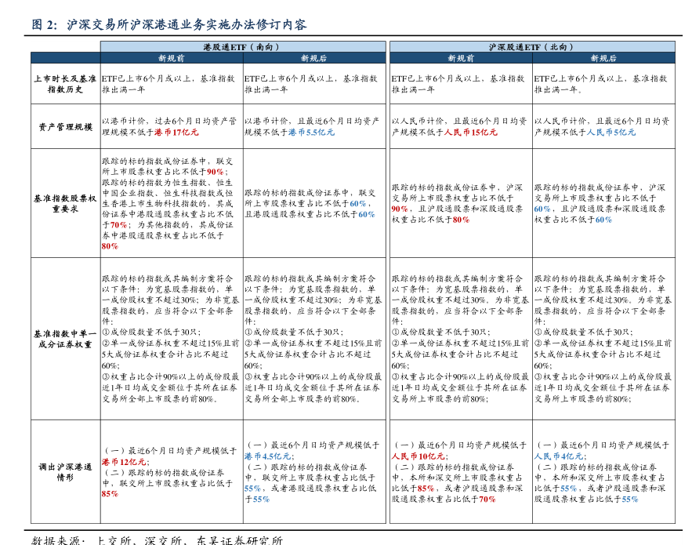Click the 基准指数中单一成分证券权重 row label
The height and width of the screenshot is (545, 692).
click(65, 339)
